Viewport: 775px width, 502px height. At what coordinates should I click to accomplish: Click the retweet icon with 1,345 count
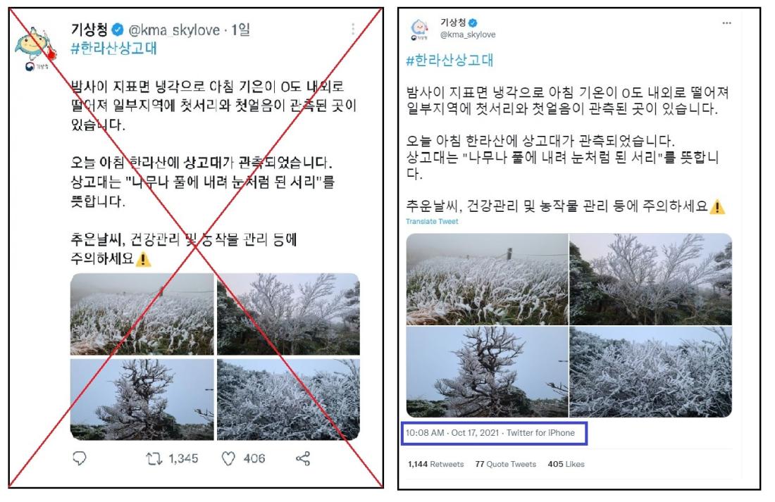154,459
